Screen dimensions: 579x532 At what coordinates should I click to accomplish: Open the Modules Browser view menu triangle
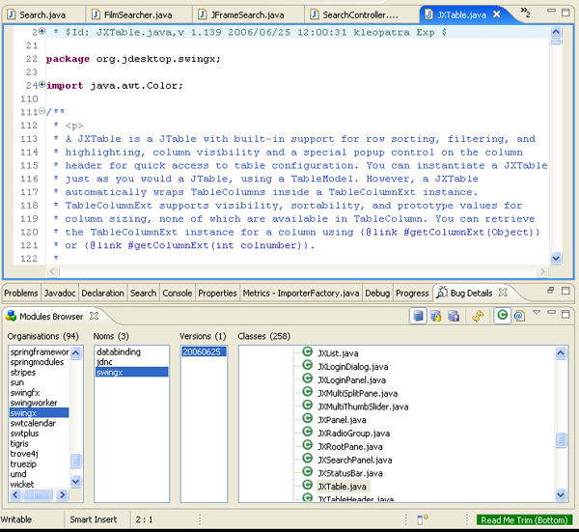pos(537,313)
